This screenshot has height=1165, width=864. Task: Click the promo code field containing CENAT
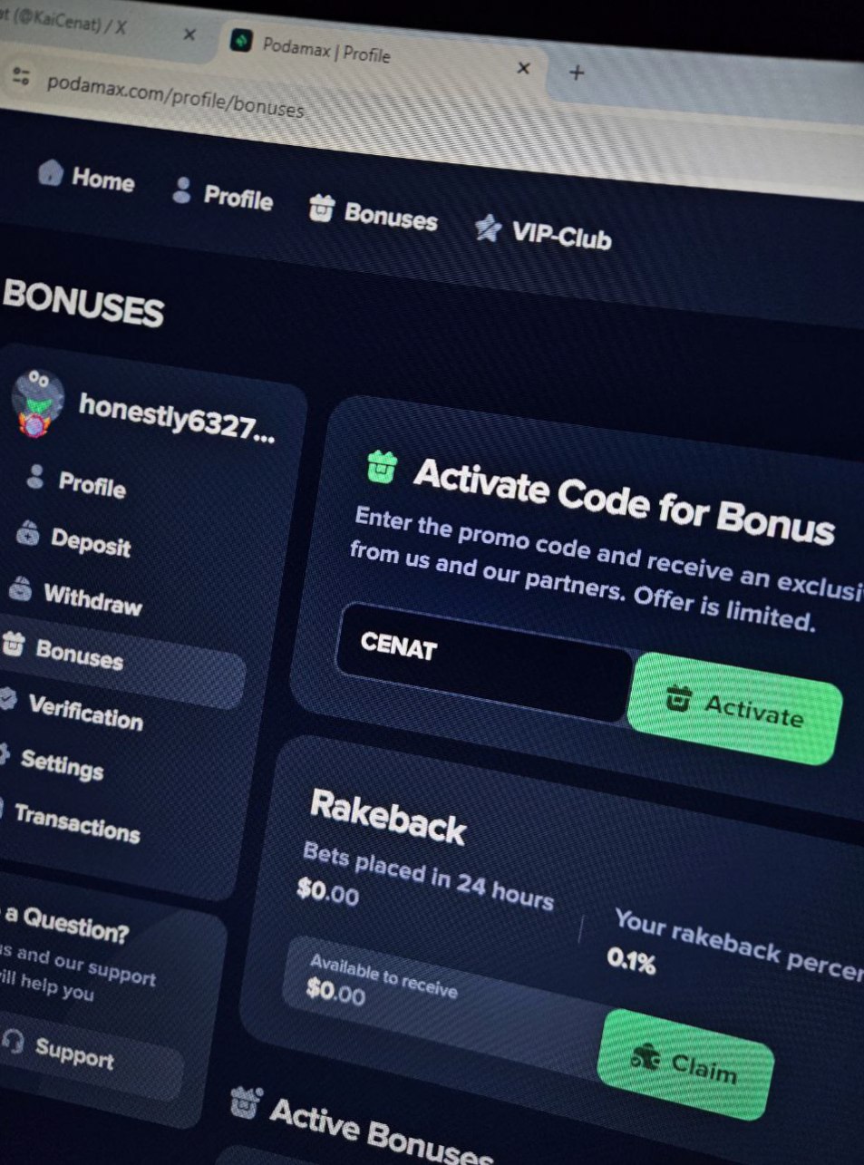click(483, 662)
